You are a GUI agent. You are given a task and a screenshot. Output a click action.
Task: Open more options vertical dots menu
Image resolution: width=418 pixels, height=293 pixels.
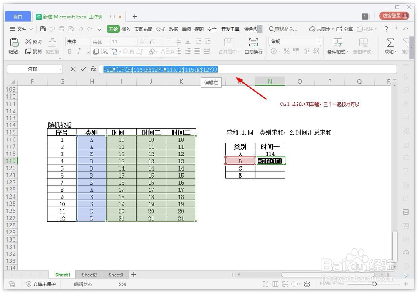[396, 29]
